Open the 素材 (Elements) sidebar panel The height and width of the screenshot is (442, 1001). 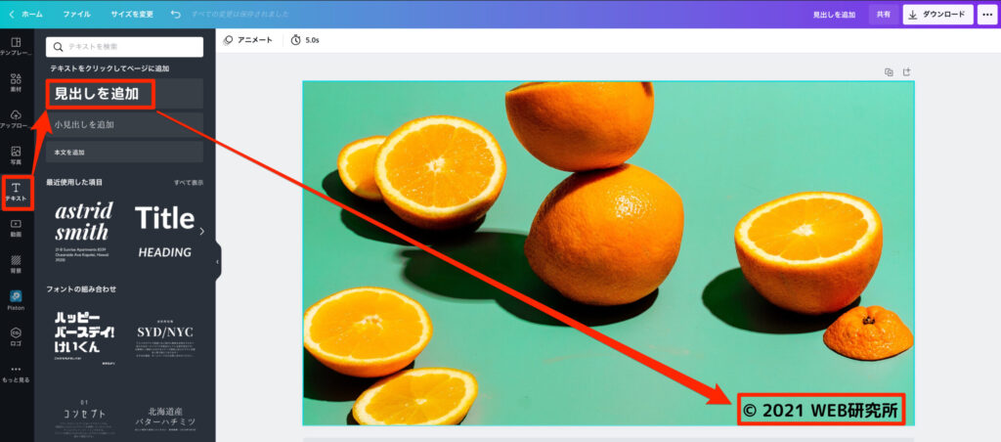(16, 83)
